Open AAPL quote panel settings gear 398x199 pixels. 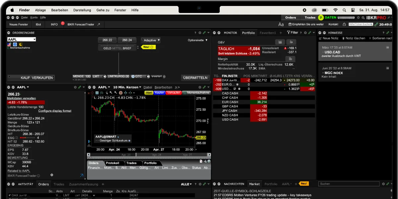click(x=75, y=87)
